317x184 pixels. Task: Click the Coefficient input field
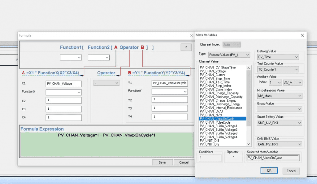tap(210, 158)
